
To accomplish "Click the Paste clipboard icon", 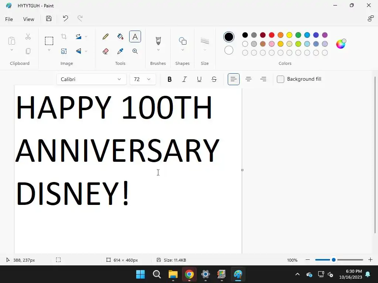I will click(11, 41).
